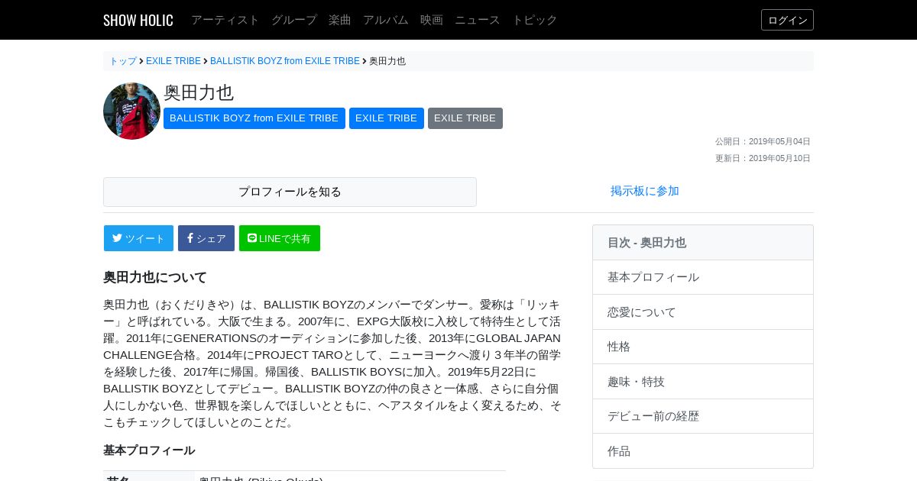
Task: Click the 公開日:2019年05月04日 text
Action: pyautogui.click(x=763, y=141)
